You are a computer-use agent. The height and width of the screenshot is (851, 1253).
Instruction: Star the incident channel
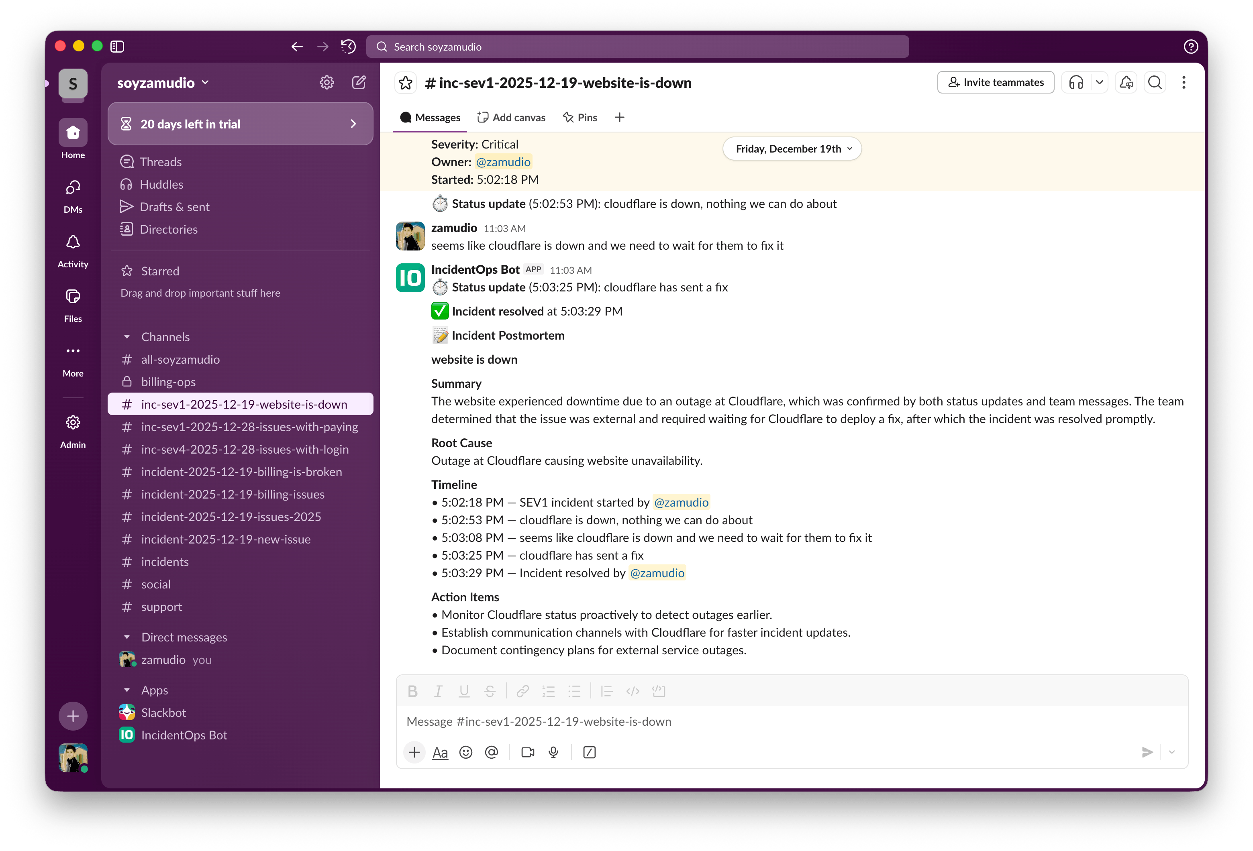pos(406,83)
